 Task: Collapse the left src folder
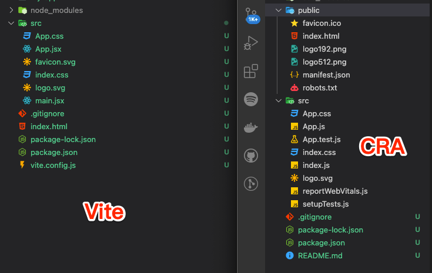11,23
